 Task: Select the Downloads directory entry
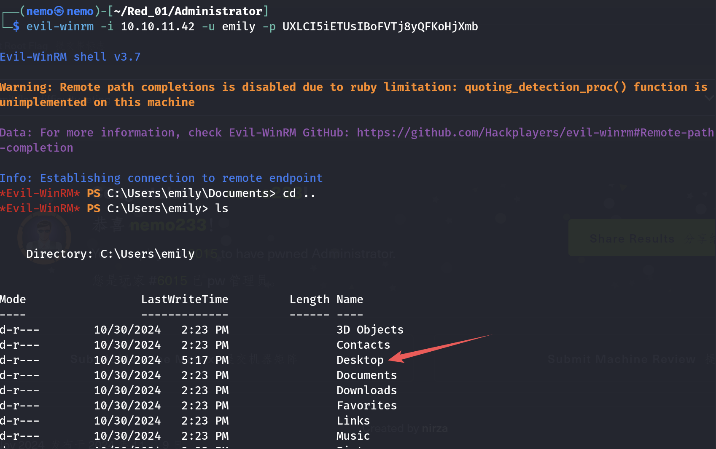click(366, 390)
